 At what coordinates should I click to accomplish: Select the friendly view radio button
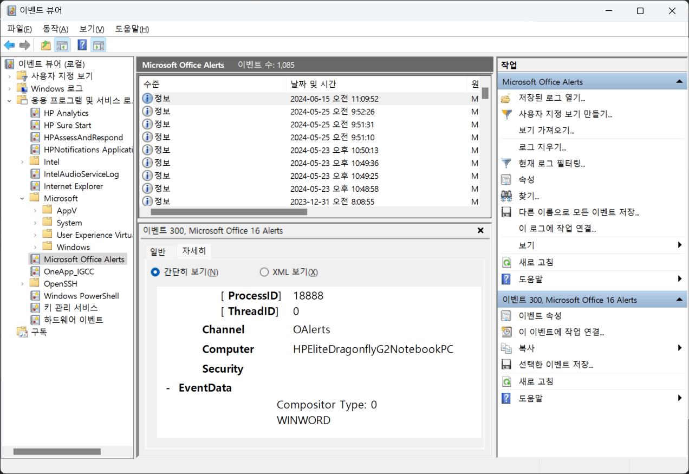(x=155, y=272)
